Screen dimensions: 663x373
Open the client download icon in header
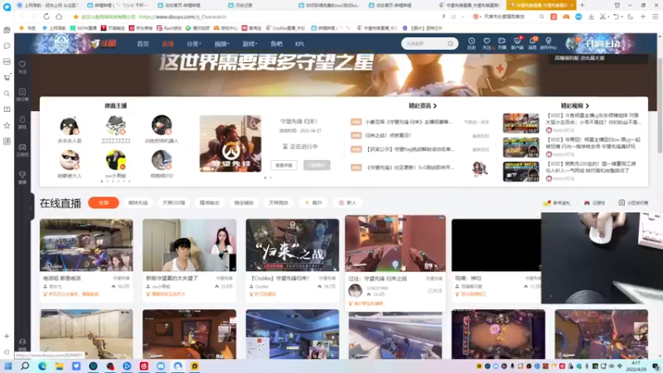(x=517, y=43)
